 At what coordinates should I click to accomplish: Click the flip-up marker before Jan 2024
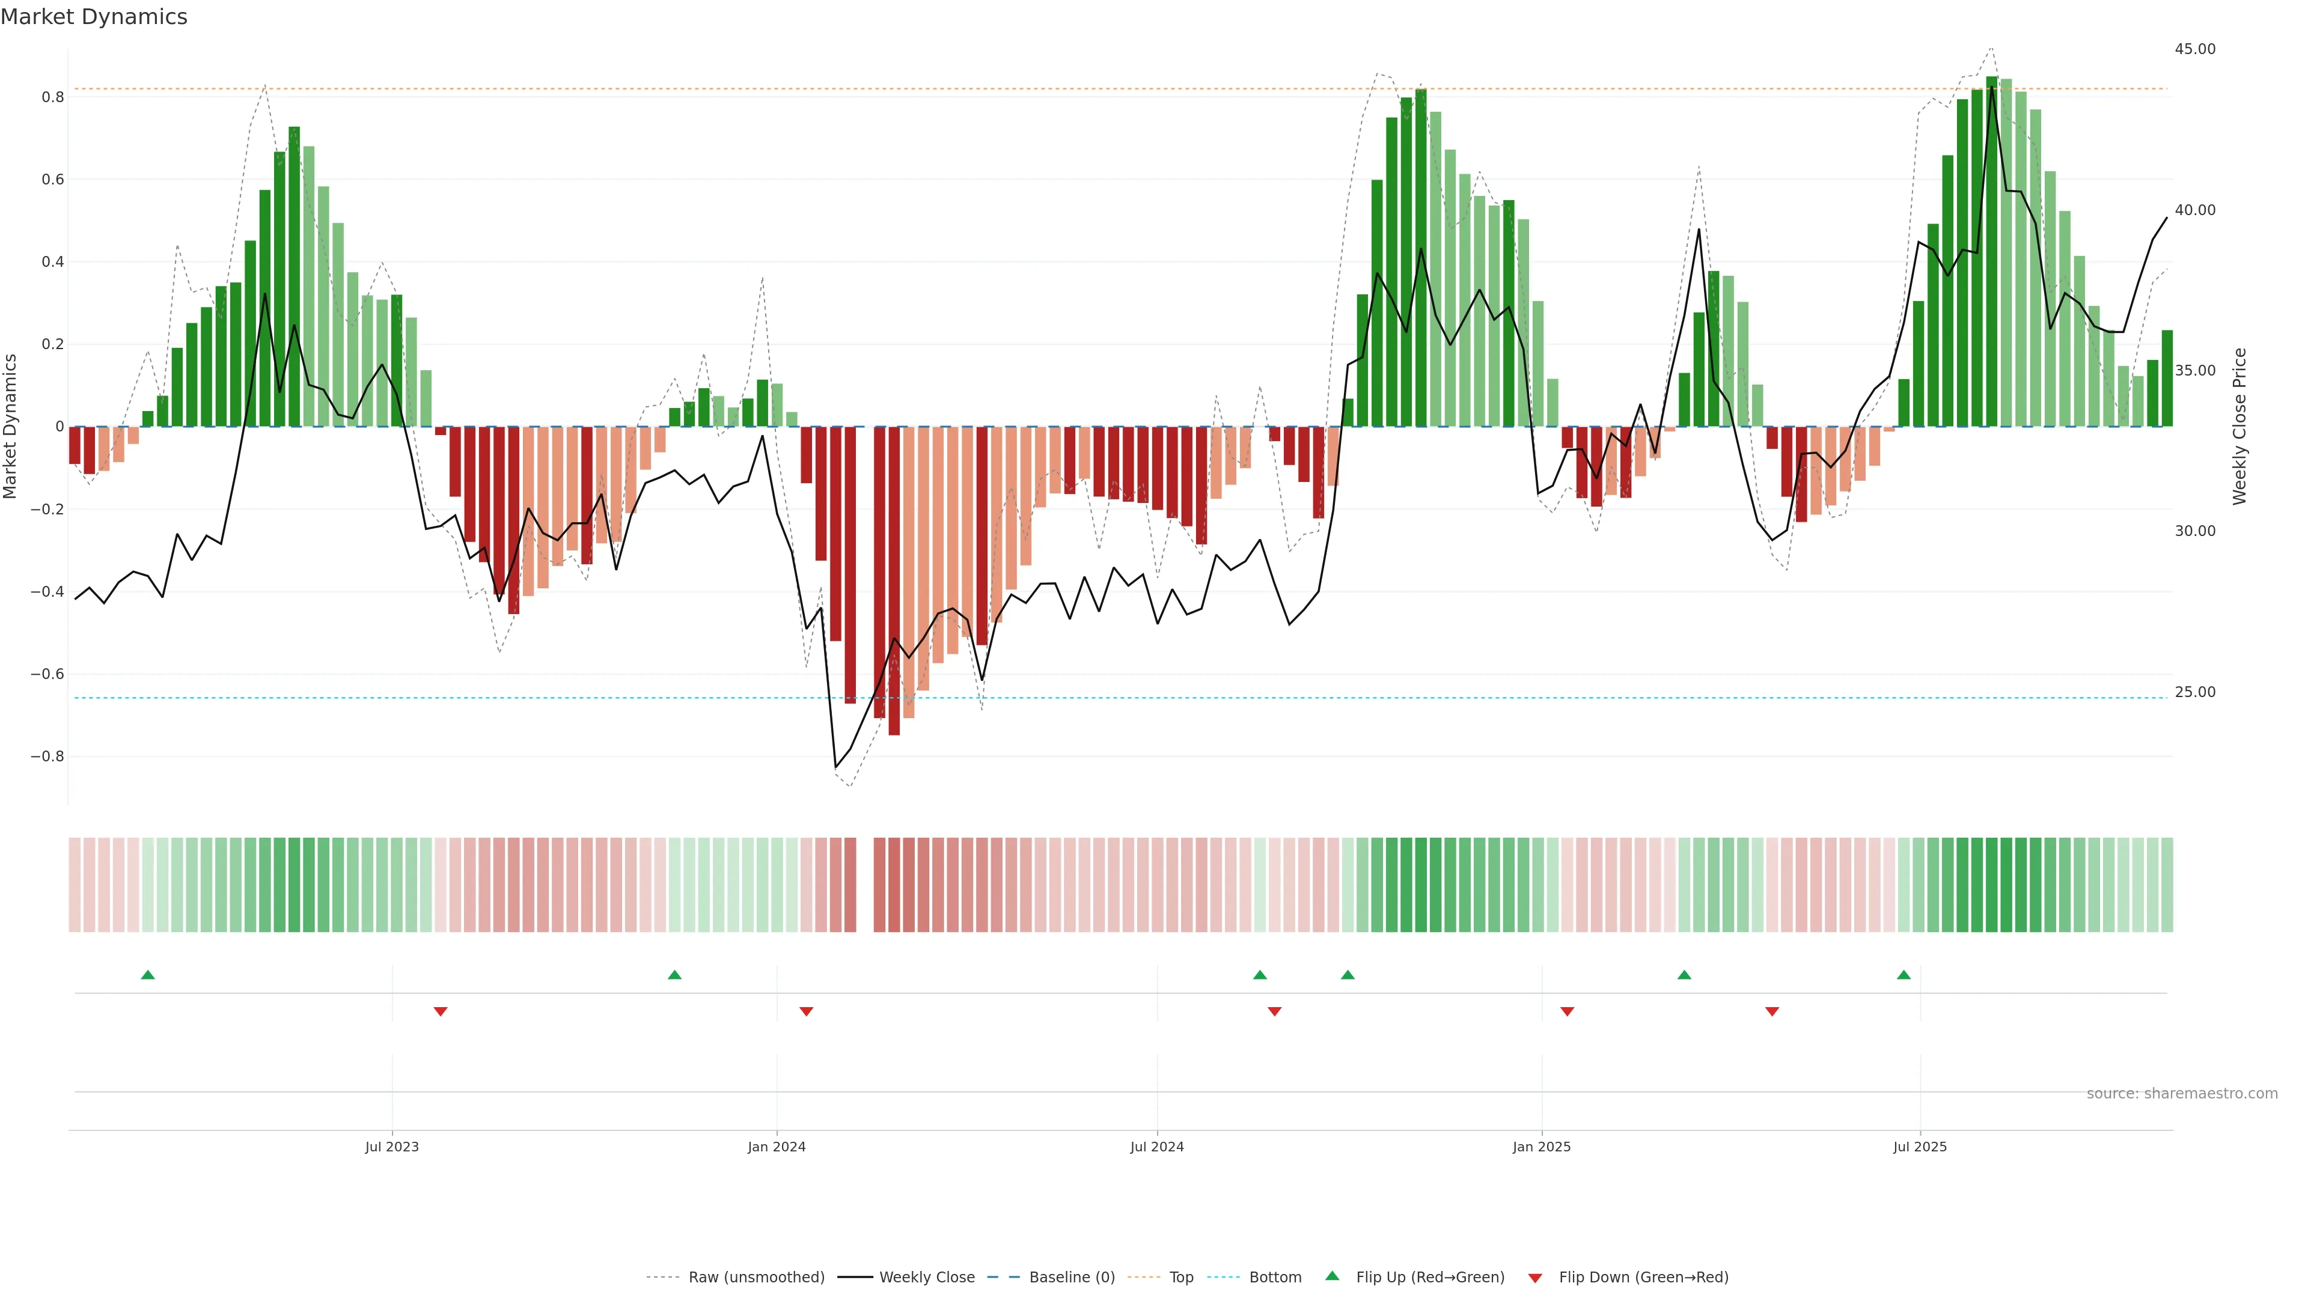point(674,975)
